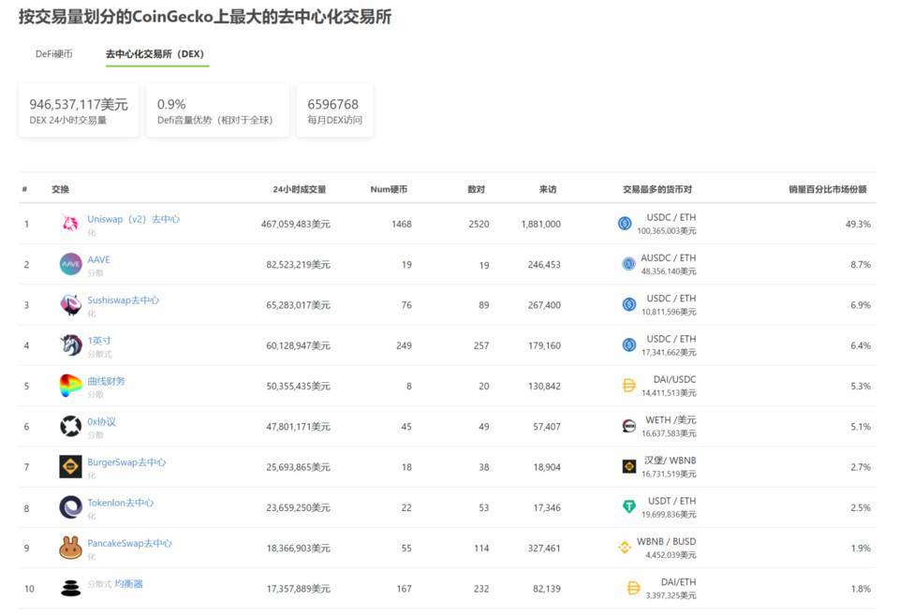Click the Tokenlon logo icon
899x615 pixels.
pyautogui.click(x=69, y=506)
